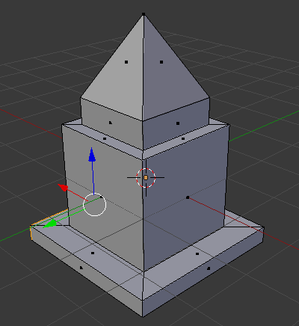This screenshot has width=299, height=326.
Task: Select left main body face dot
Action: [101, 197]
